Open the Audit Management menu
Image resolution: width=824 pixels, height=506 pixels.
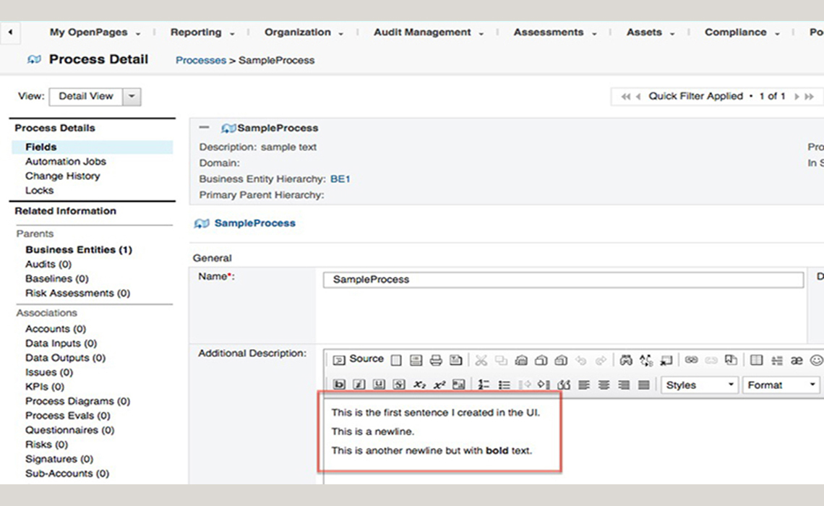(427, 32)
